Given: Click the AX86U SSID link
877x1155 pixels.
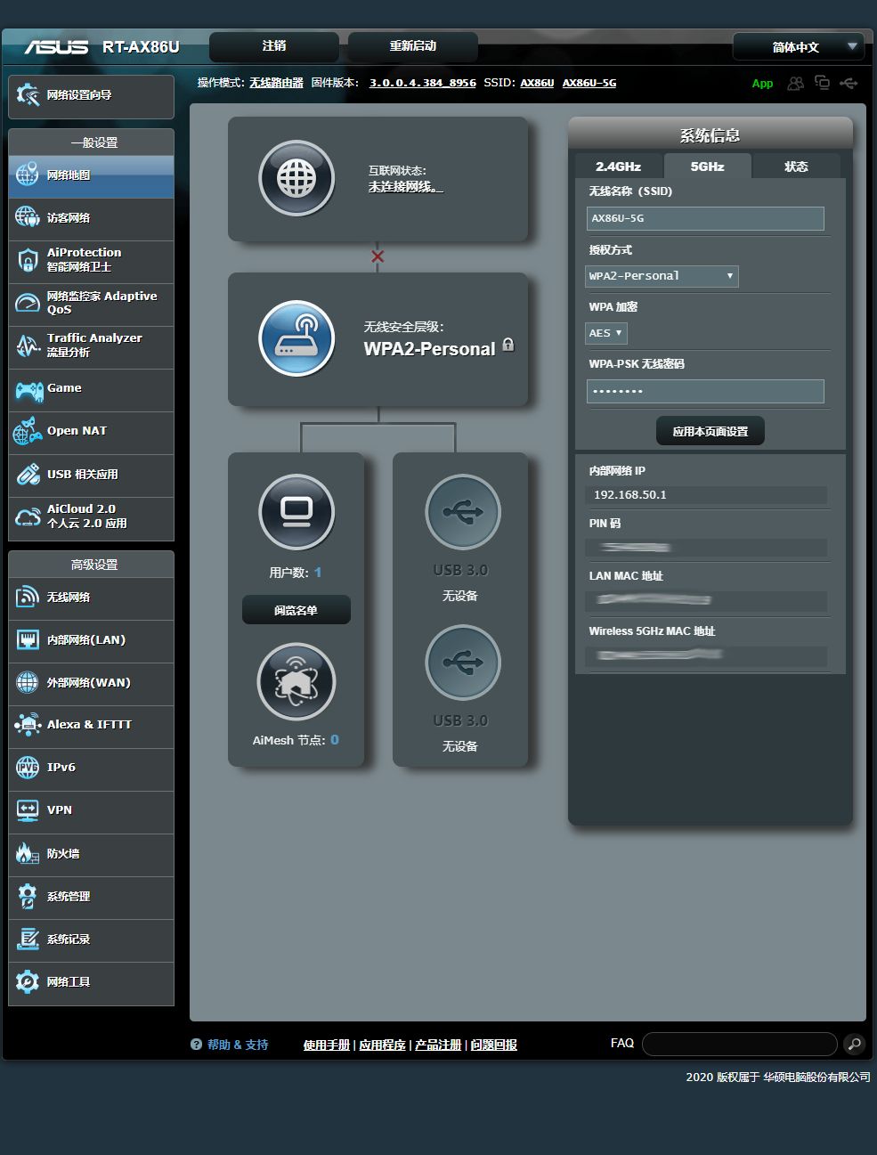Looking at the screenshot, I should tap(537, 83).
